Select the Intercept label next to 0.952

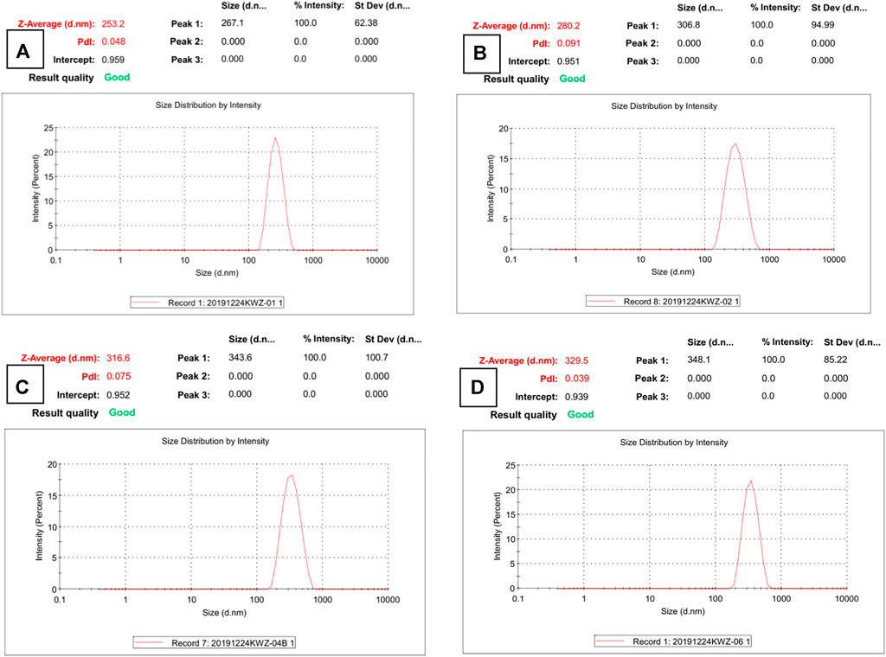point(78,395)
